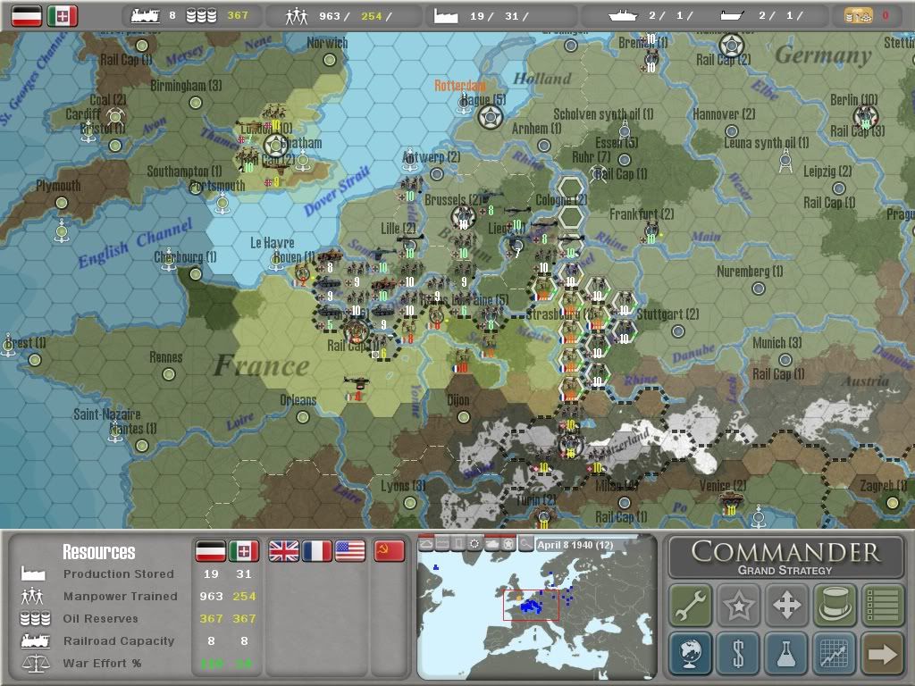Select the Zagreb city marker
915x686 pixels.
click(893, 502)
